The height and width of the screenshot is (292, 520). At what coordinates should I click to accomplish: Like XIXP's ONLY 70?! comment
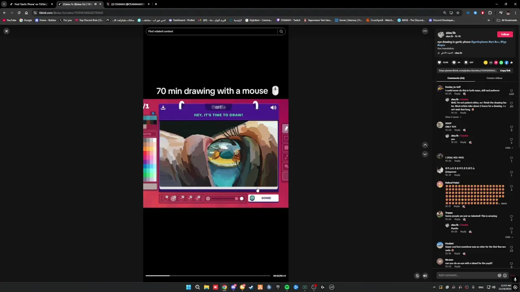tap(511, 127)
